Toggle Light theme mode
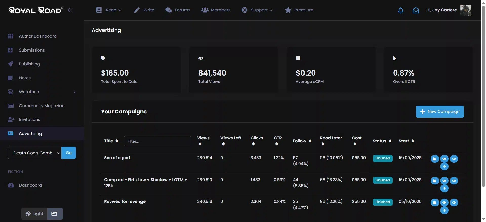 click(34, 214)
